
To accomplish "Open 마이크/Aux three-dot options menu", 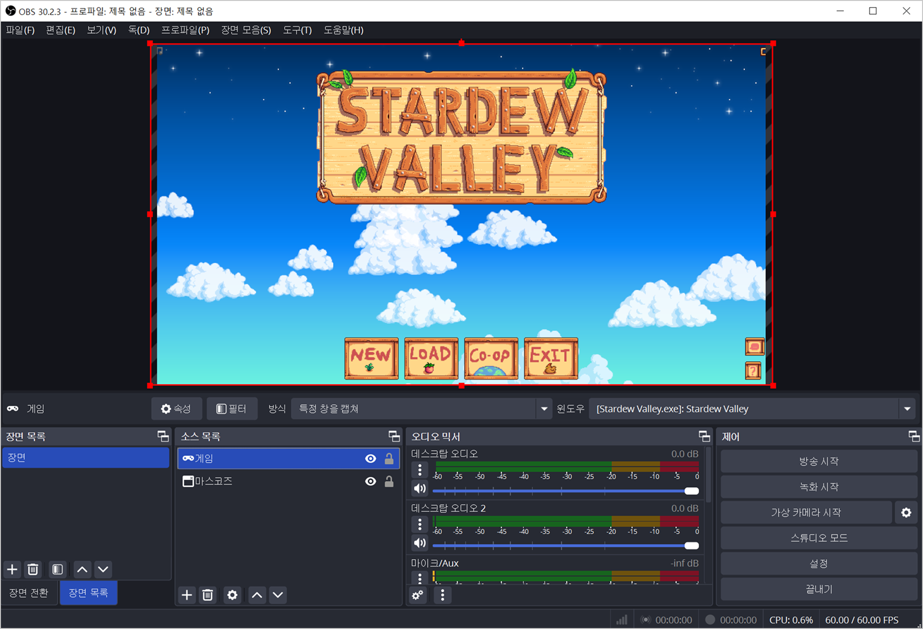I will click(x=420, y=578).
